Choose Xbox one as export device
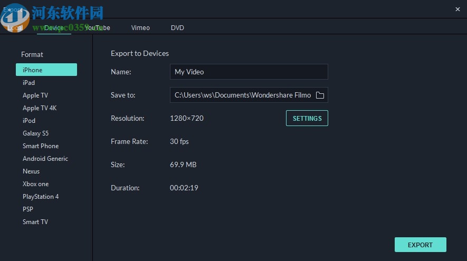The height and width of the screenshot is (261, 467). tap(35, 184)
